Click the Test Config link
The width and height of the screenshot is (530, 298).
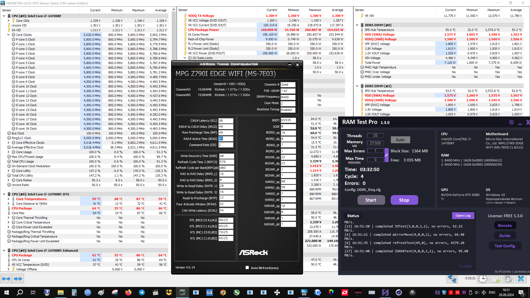point(505,246)
